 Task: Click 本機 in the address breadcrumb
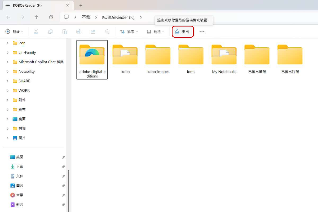[86, 17]
